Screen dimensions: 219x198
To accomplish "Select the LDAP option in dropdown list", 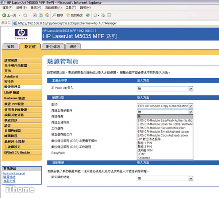I will tap(142, 154).
